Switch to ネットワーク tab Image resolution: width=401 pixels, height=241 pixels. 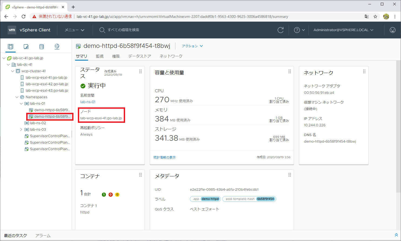171,56
